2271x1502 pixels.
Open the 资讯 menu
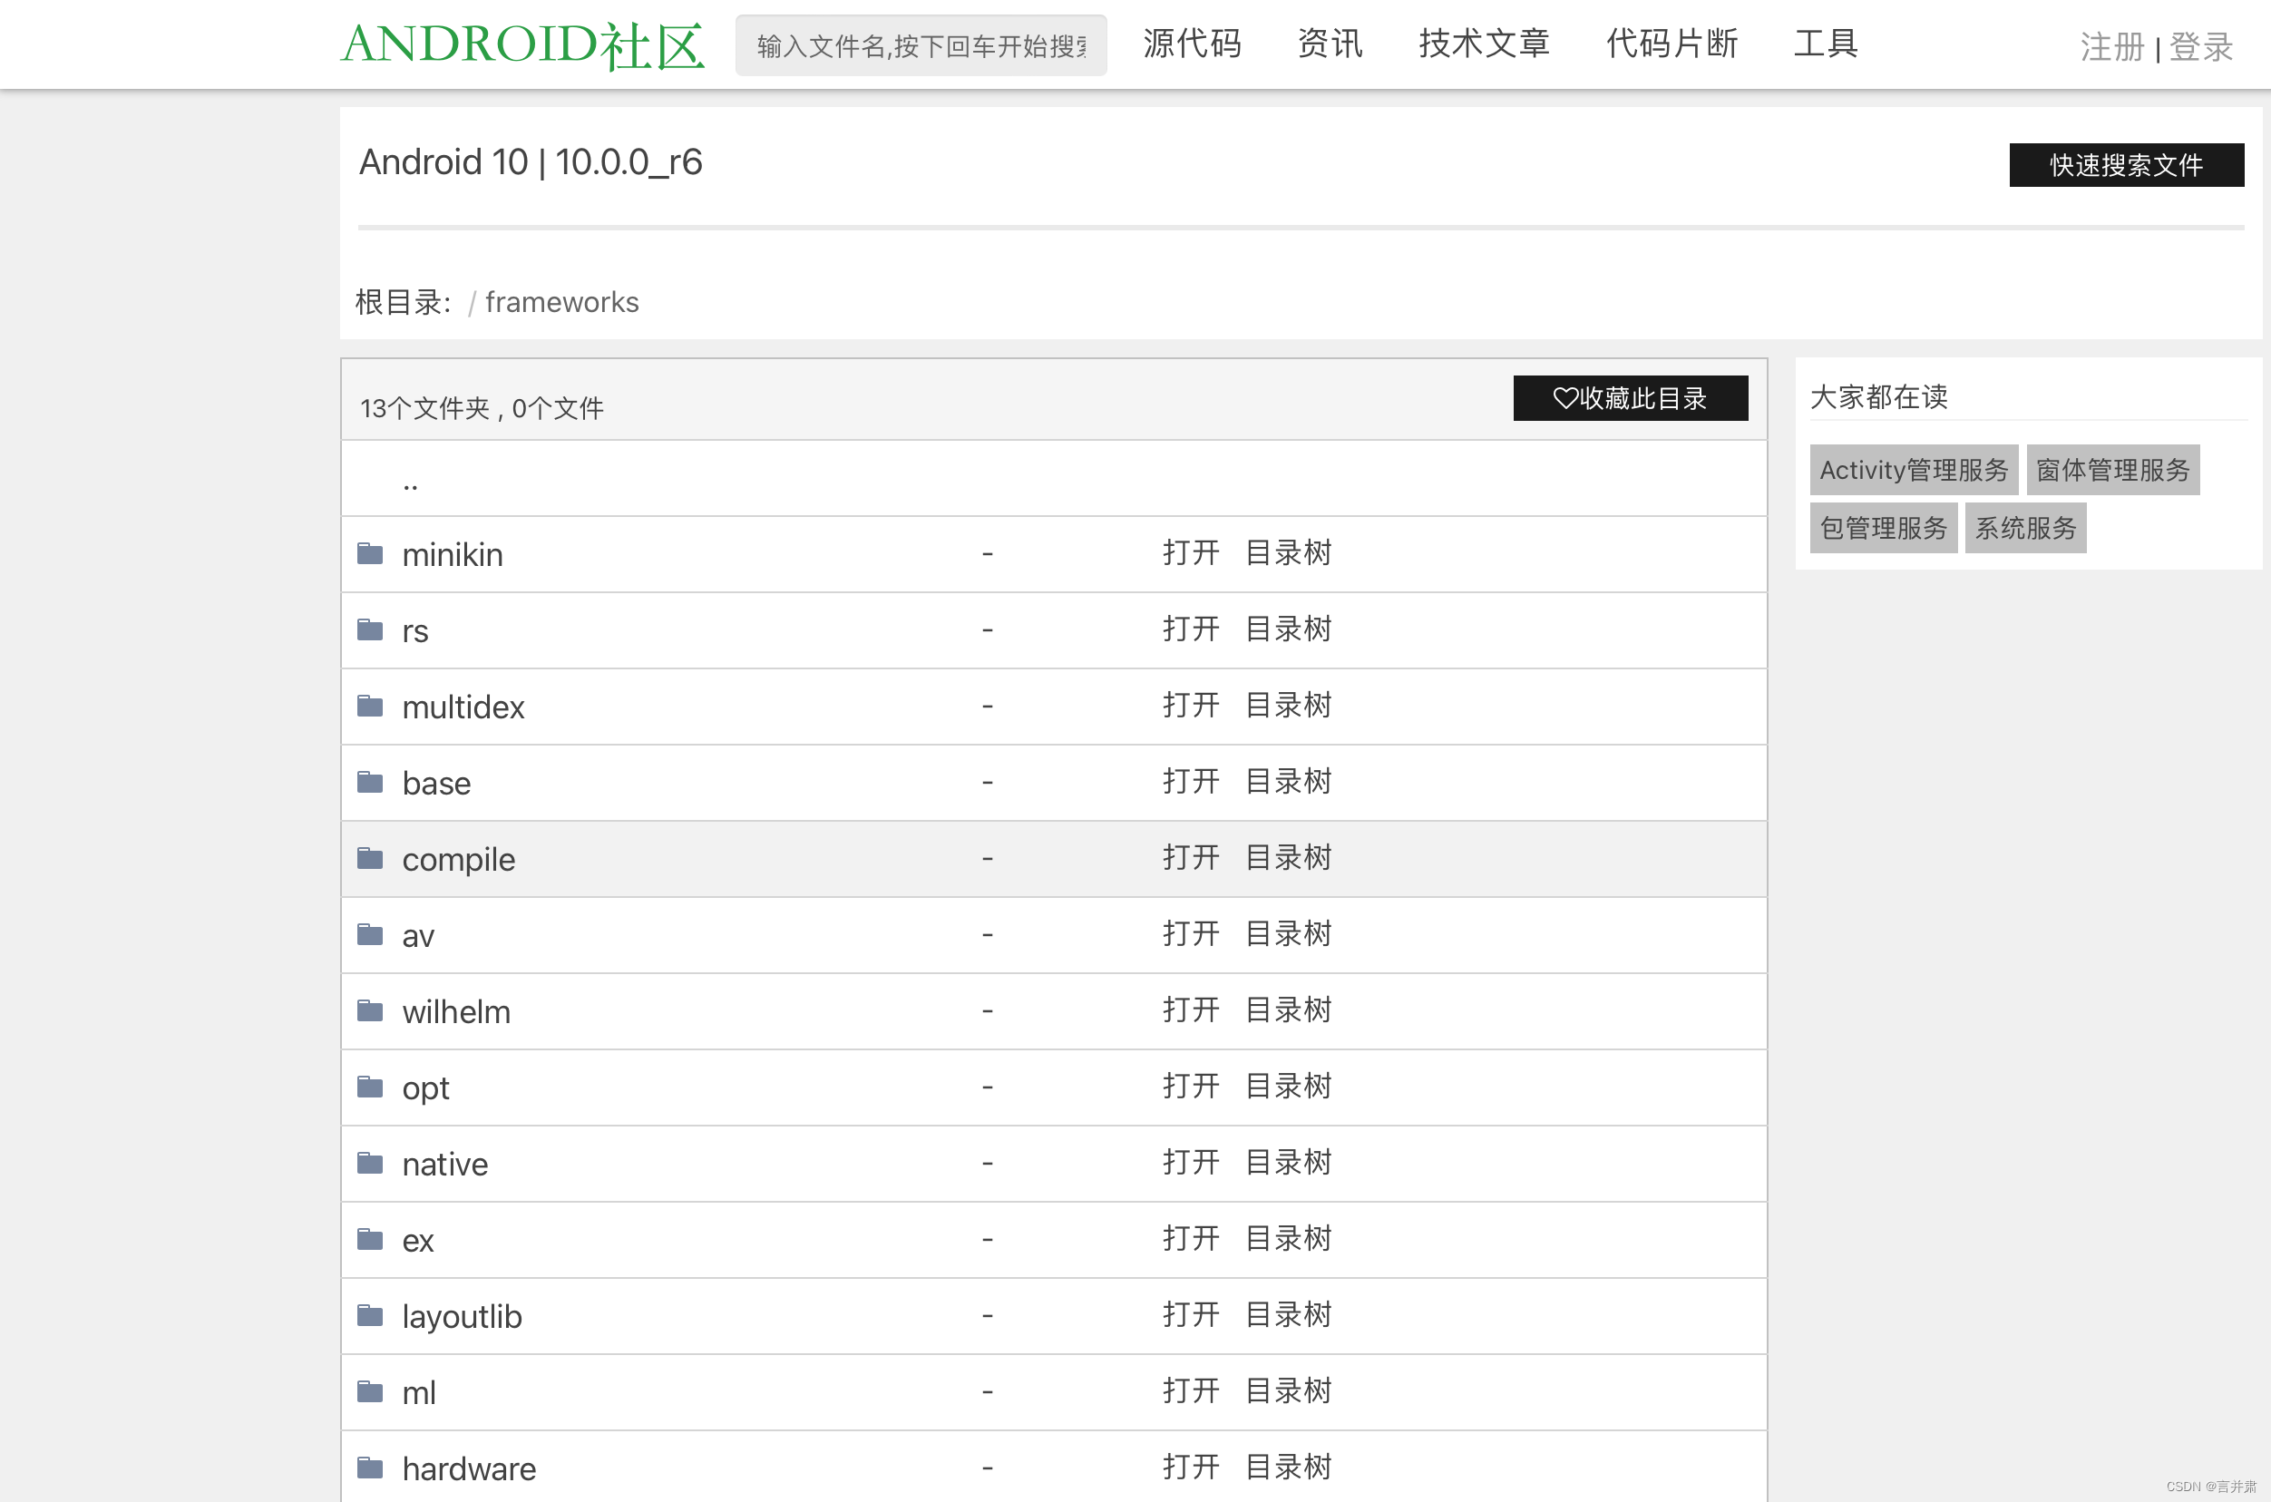[1330, 44]
